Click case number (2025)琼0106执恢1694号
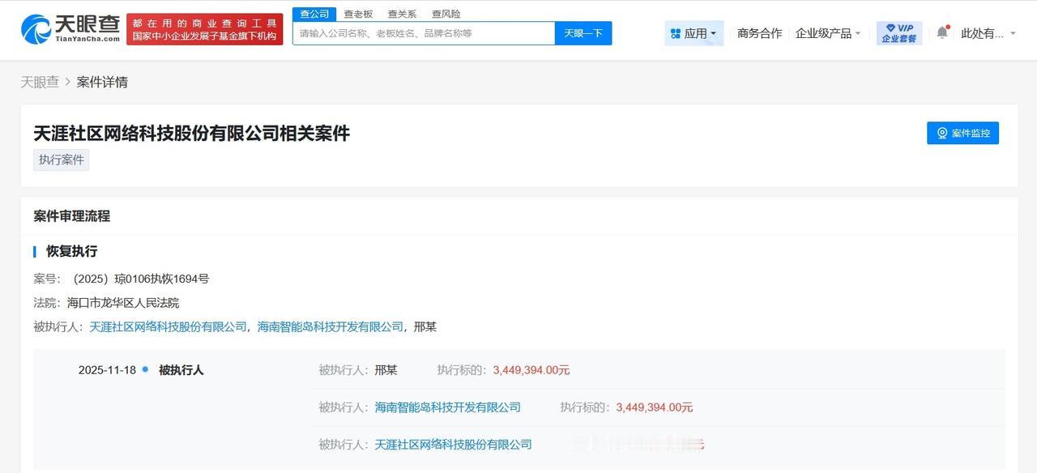Viewport: 1037px width, 473px height. pyautogui.click(x=141, y=279)
